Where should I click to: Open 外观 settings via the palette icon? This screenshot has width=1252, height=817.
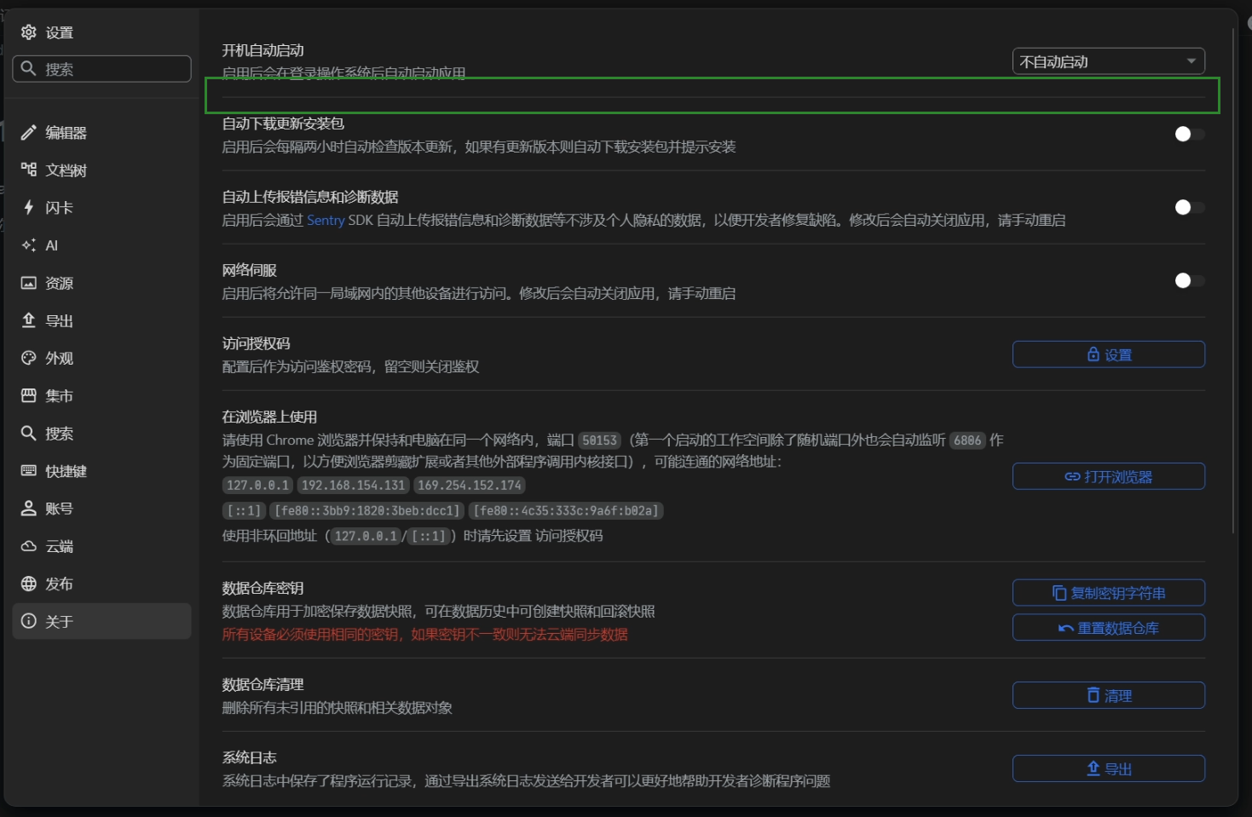[x=29, y=358]
